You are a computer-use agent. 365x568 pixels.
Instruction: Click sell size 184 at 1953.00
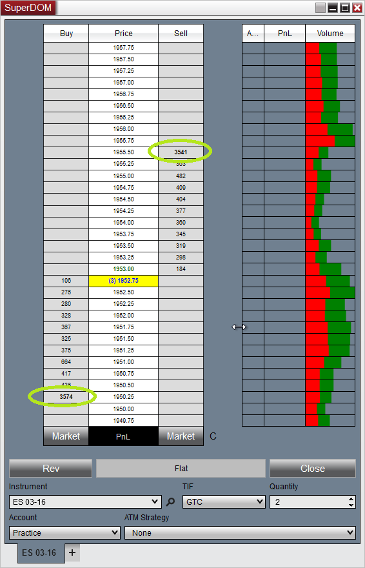point(181,269)
